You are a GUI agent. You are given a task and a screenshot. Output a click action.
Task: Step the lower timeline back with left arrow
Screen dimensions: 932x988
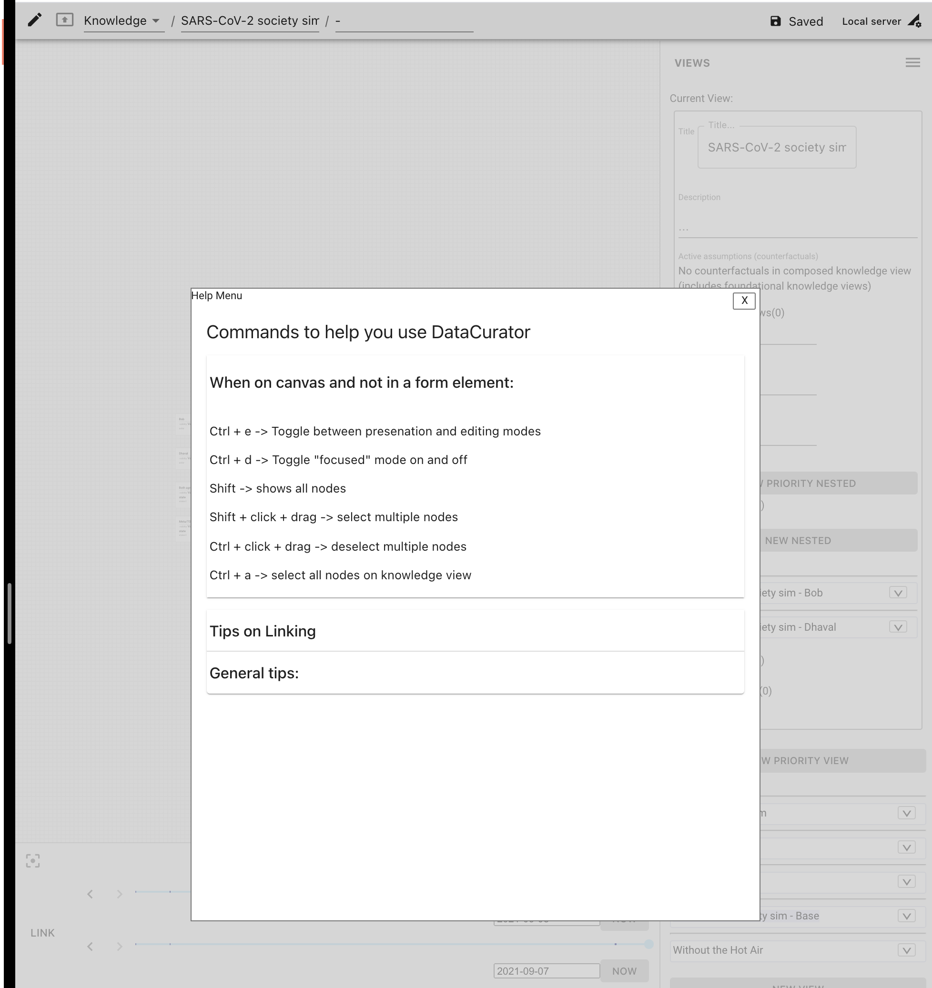(x=90, y=946)
